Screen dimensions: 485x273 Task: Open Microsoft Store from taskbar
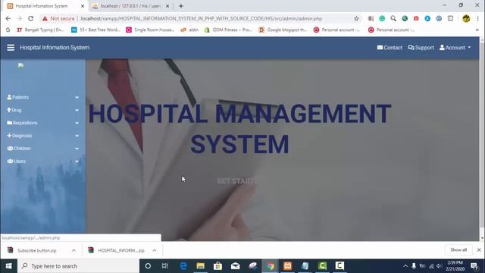click(217, 266)
